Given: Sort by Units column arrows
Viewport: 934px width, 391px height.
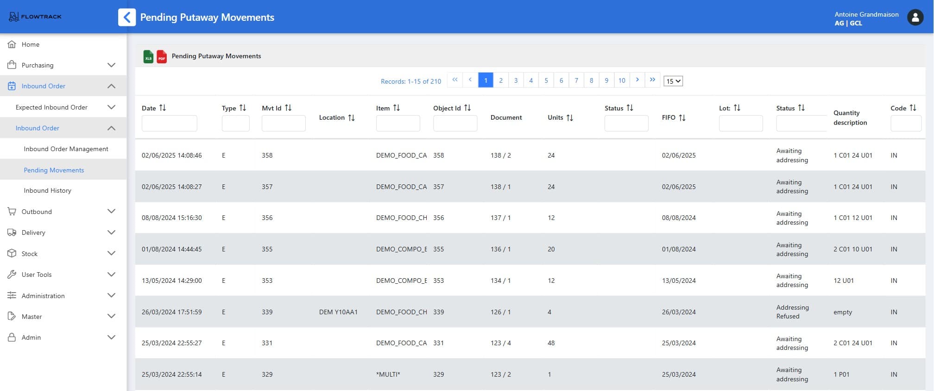Looking at the screenshot, I should pos(570,118).
